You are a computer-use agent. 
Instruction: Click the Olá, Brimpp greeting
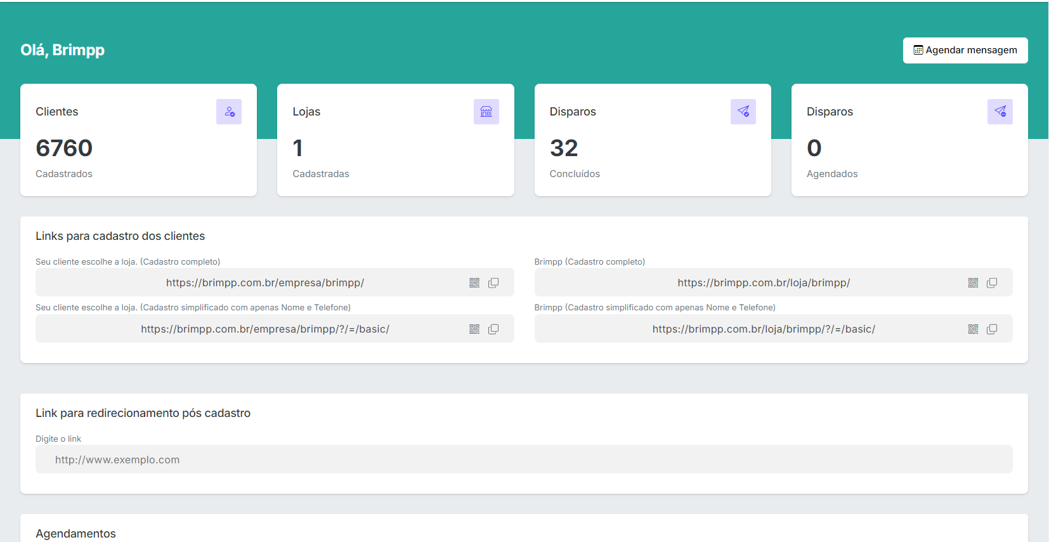point(62,50)
